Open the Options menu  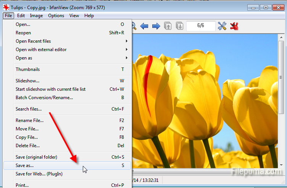click(x=56, y=16)
